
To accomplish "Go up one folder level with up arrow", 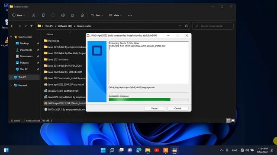I will tap(32, 26).
